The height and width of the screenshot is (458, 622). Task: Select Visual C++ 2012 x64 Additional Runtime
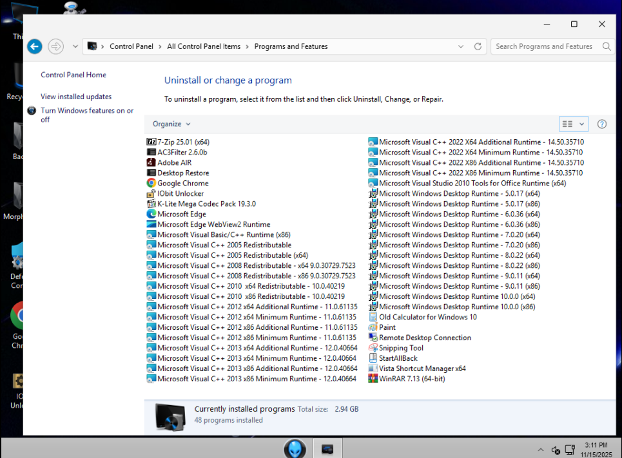[257, 307]
